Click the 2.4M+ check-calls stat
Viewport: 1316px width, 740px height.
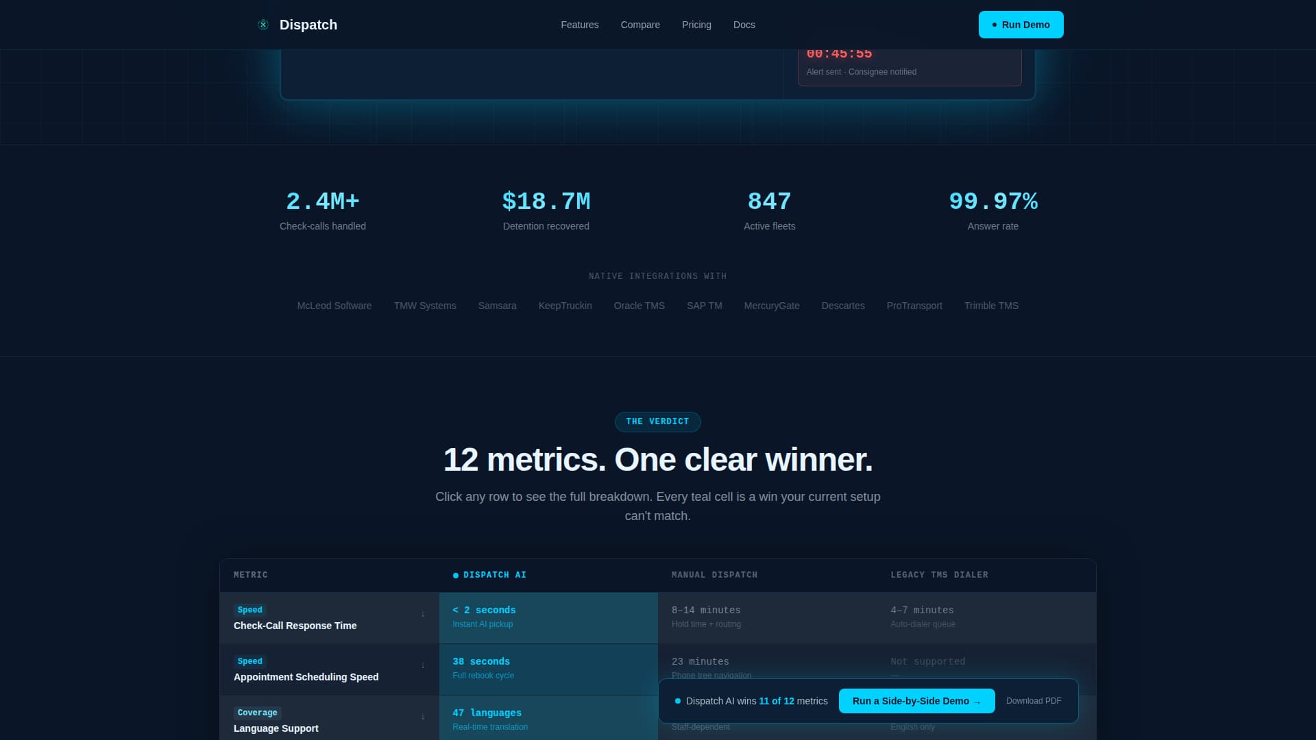click(323, 210)
